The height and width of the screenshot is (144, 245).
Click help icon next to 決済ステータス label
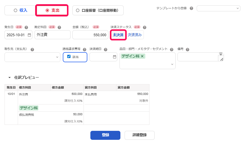[x=144, y=28]
